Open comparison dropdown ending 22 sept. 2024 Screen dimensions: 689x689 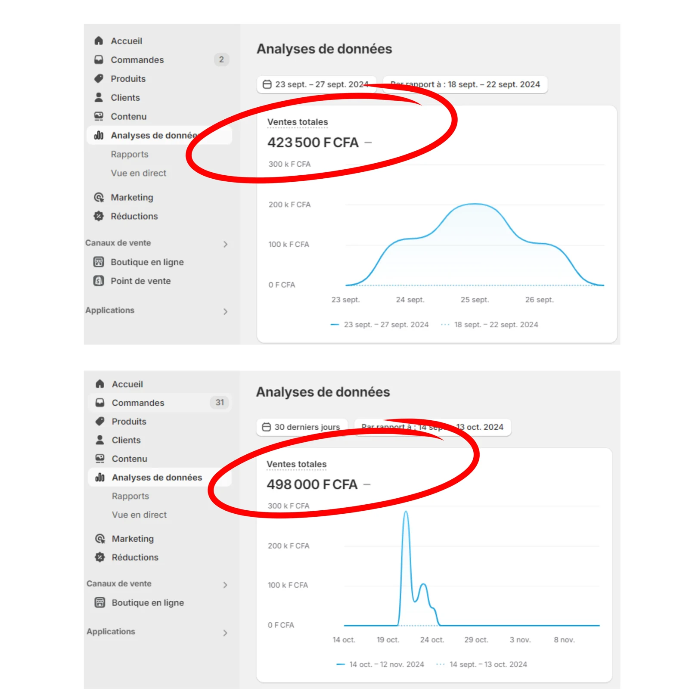point(465,84)
